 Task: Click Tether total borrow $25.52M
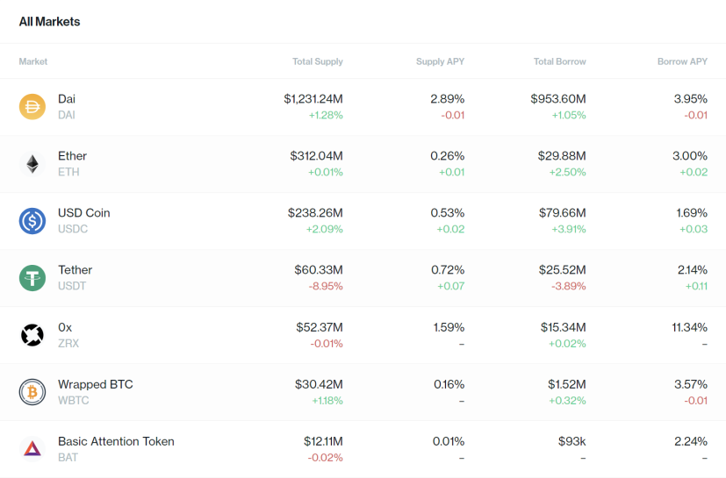click(563, 270)
